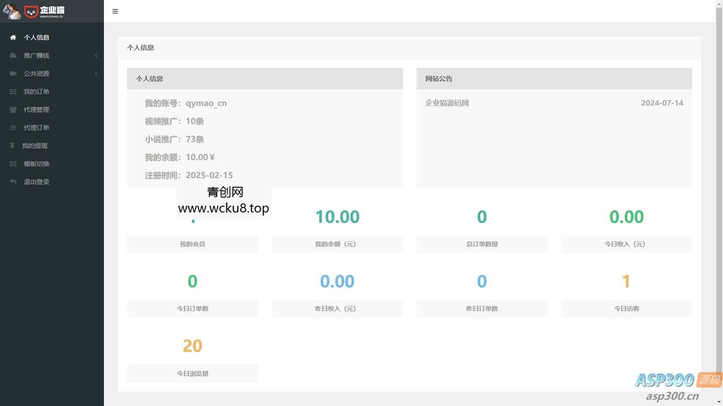Viewport: 723px width, 406px height.
Task: Click the cloud icon beside 推广赚钱
Action: pos(13,55)
